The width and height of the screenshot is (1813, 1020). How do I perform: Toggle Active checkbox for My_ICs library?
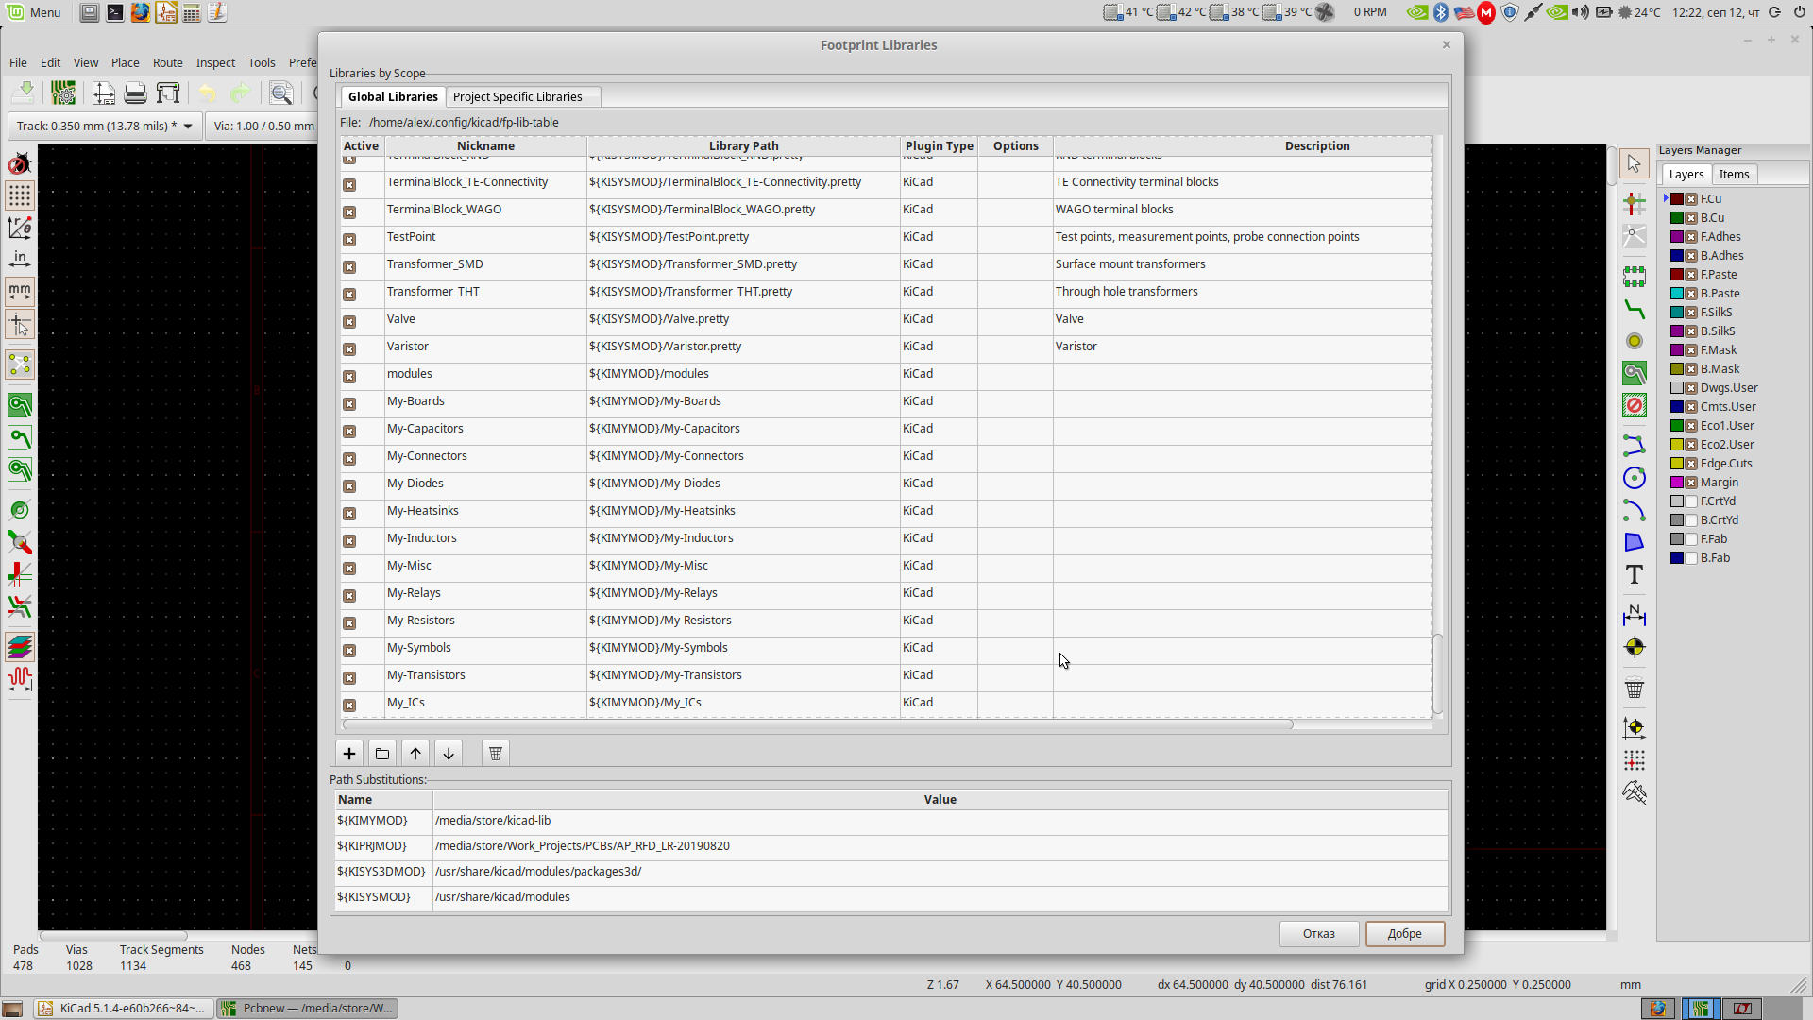349,705
